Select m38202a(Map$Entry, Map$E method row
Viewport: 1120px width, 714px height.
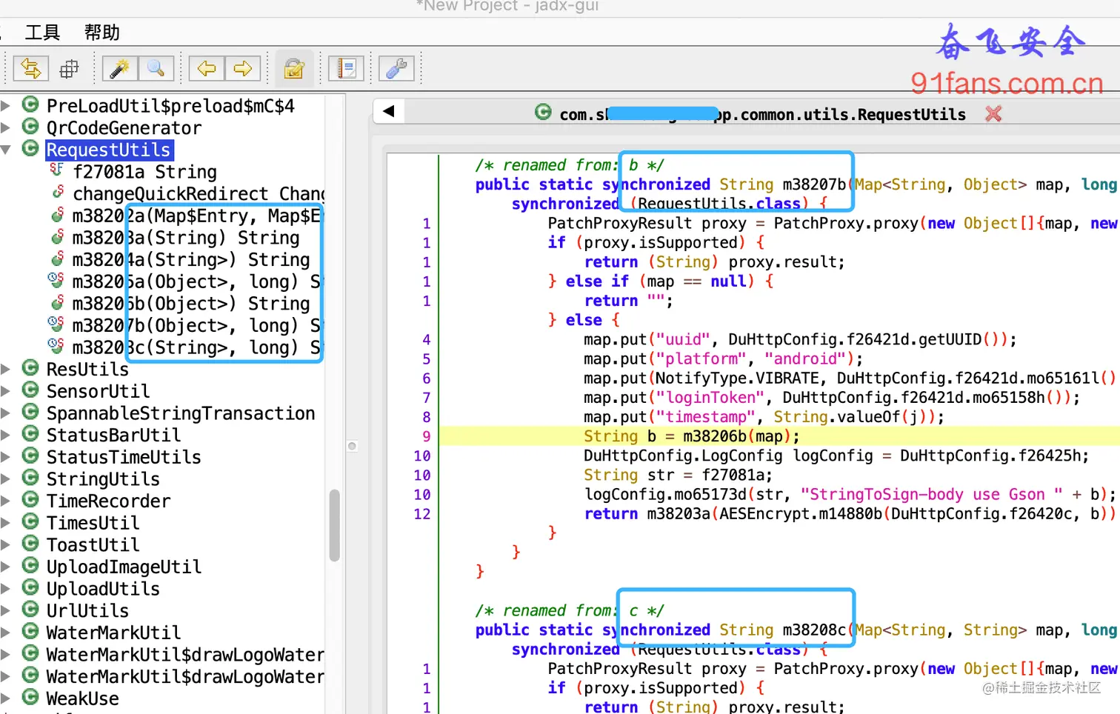(x=197, y=216)
